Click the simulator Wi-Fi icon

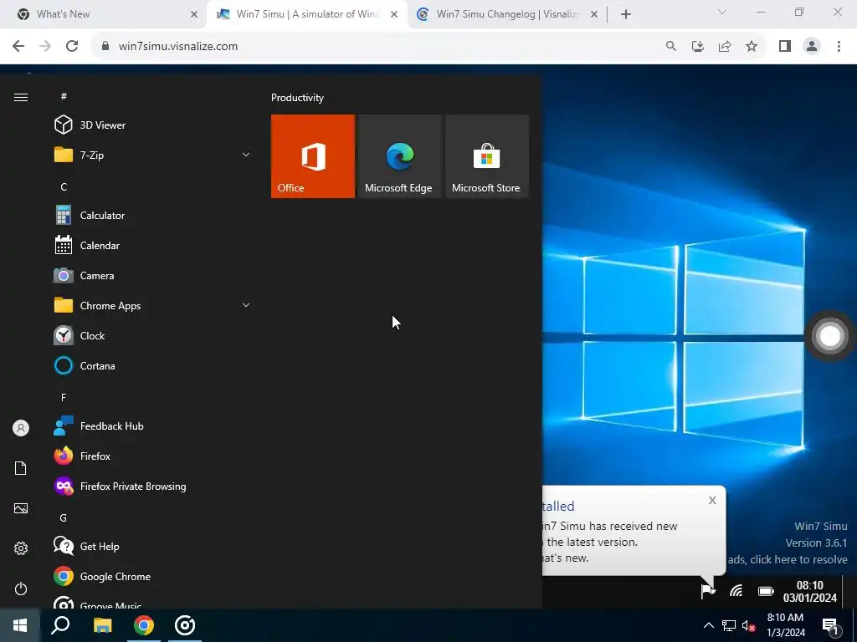[736, 591]
